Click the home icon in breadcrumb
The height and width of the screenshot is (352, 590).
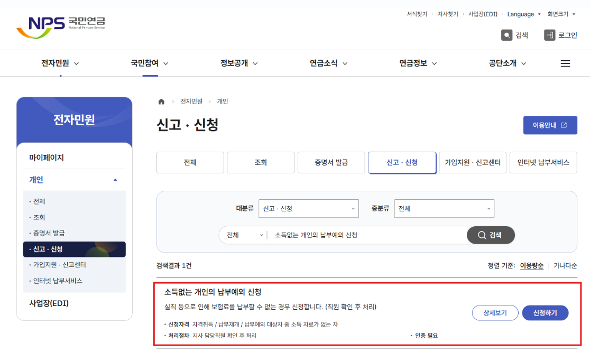tap(161, 101)
